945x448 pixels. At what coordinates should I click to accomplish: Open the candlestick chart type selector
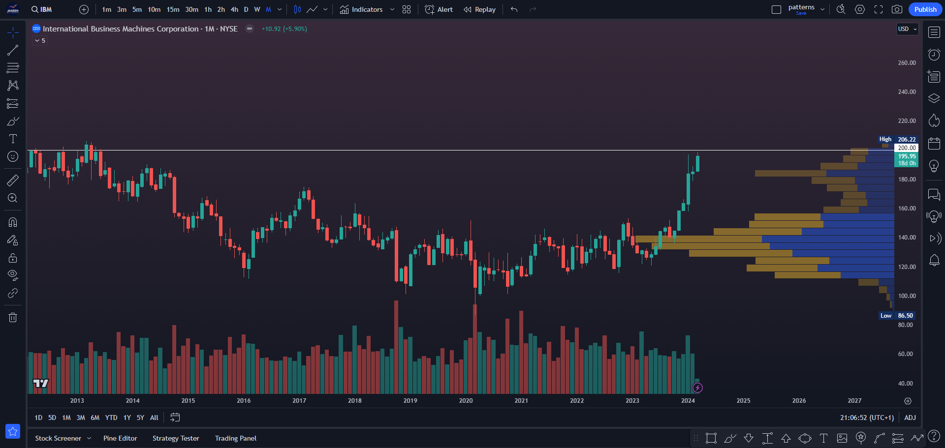[297, 9]
